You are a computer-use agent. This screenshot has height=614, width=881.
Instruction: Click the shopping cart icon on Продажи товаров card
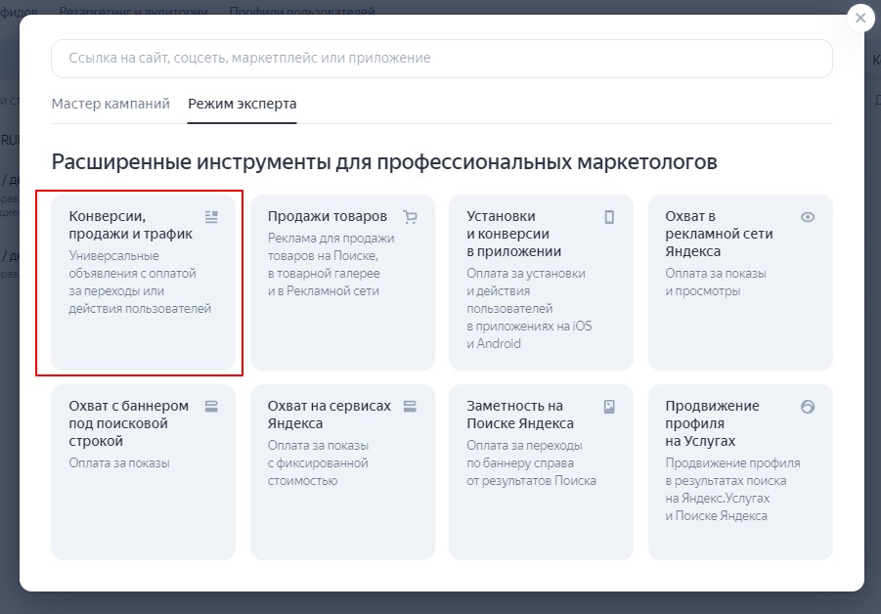point(410,216)
